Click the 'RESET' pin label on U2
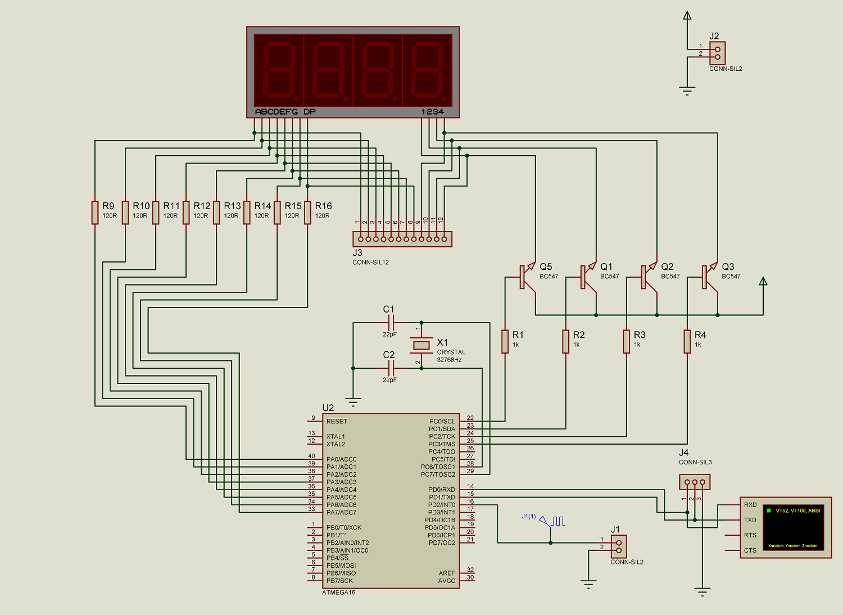This screenshot has width=843, height=615. [337, 421]
